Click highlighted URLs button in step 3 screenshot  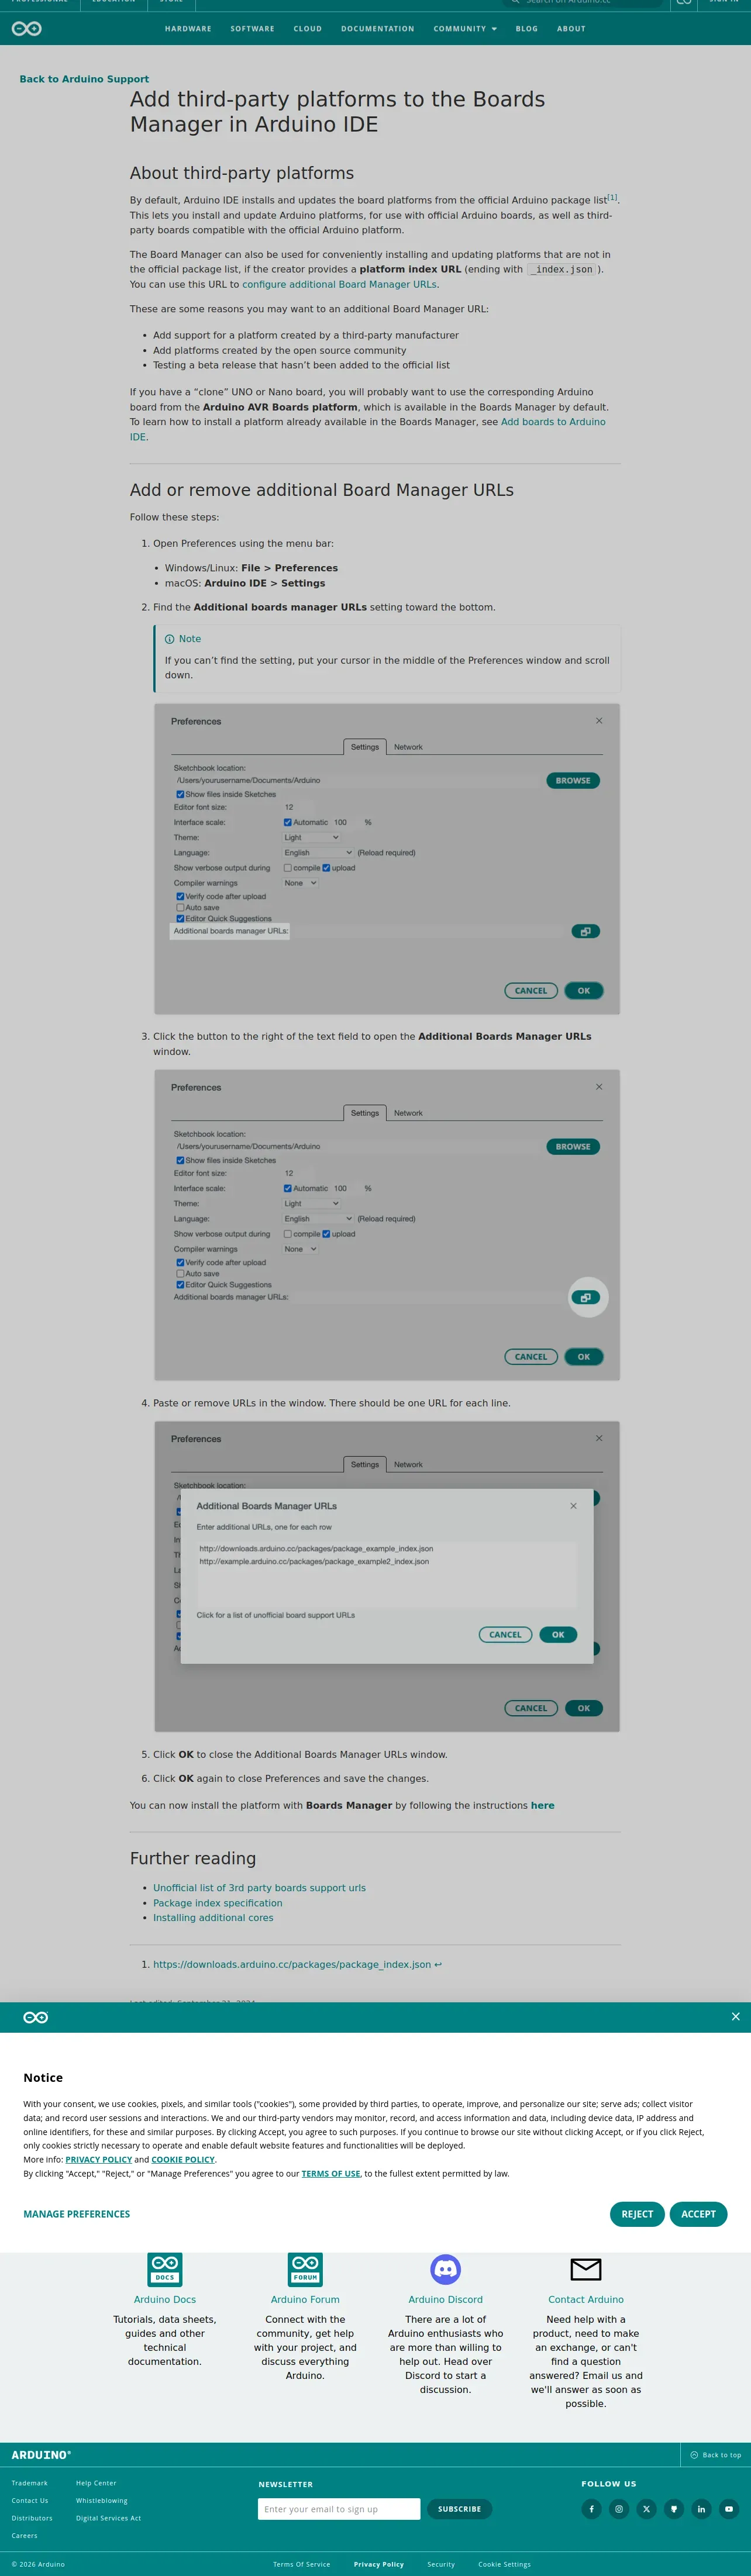click(586, 1297)
